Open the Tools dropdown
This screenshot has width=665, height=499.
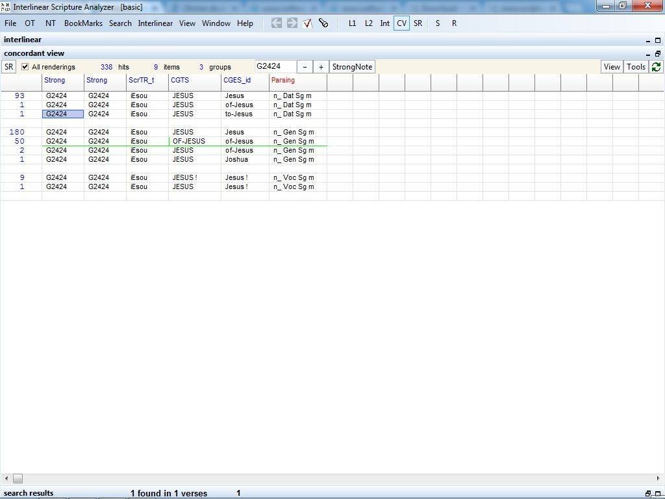(635, 66)
